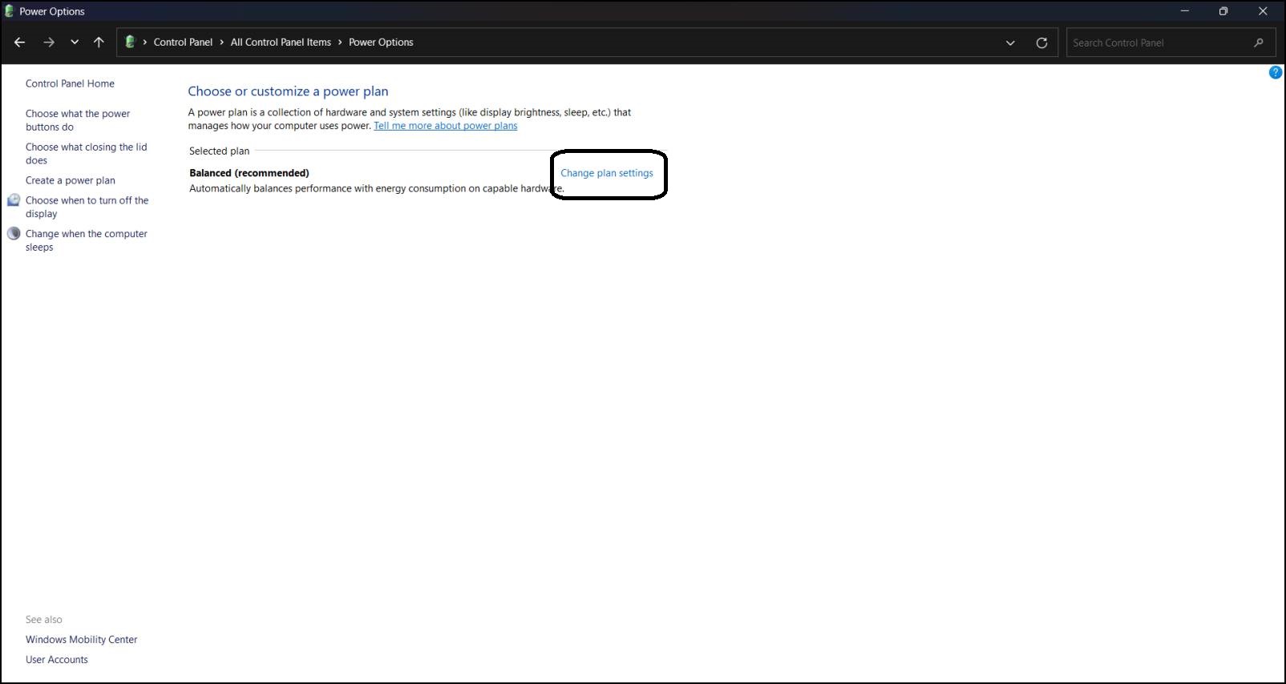Click chevron before Power Options breadcrumb
The width and height of the screenshot is (1286, 684).
[x=340, y=42]
